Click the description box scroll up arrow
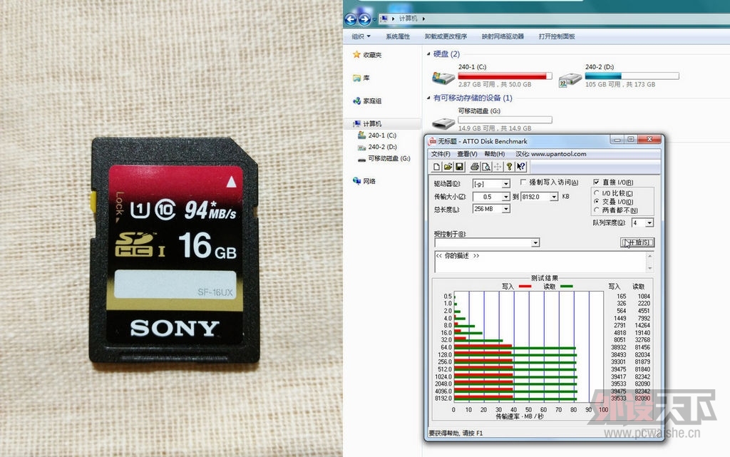This screenshot has width=730, height=457. (x=650, y=255)
